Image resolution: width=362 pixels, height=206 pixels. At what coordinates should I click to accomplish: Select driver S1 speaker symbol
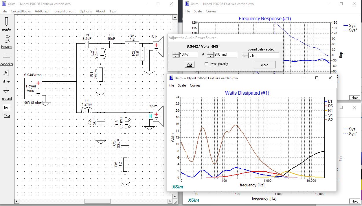[x=158, y=46]
